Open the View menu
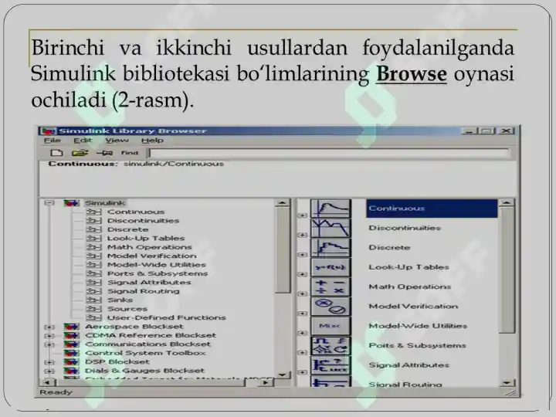Screen dimensions: 556x417 click(x=117, y=141)
